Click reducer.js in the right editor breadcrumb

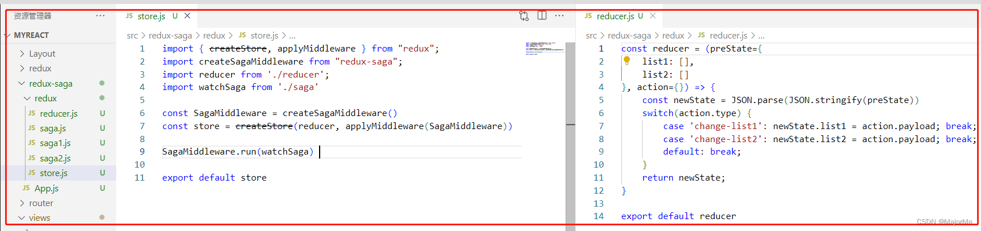pyautogui.click(x=728, y=36)
